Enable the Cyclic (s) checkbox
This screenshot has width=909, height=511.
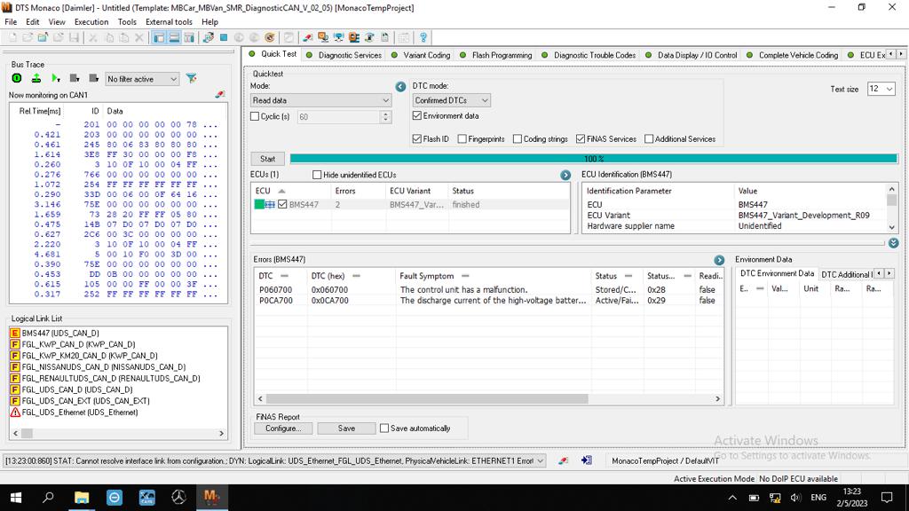pyautogui.click(x=255, y=116)
